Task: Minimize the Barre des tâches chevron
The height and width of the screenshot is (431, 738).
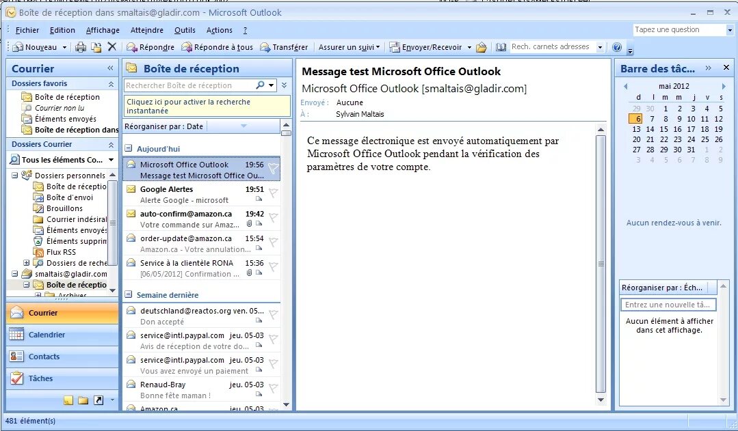Action: click(709, 68)
